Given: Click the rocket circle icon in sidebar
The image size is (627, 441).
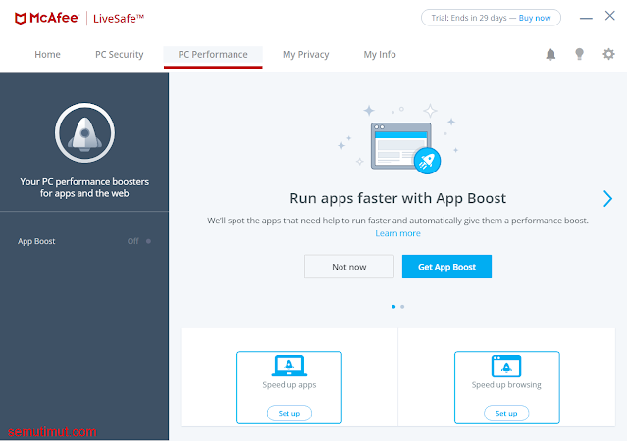Looking at the screenshot, I should (84, 132).
